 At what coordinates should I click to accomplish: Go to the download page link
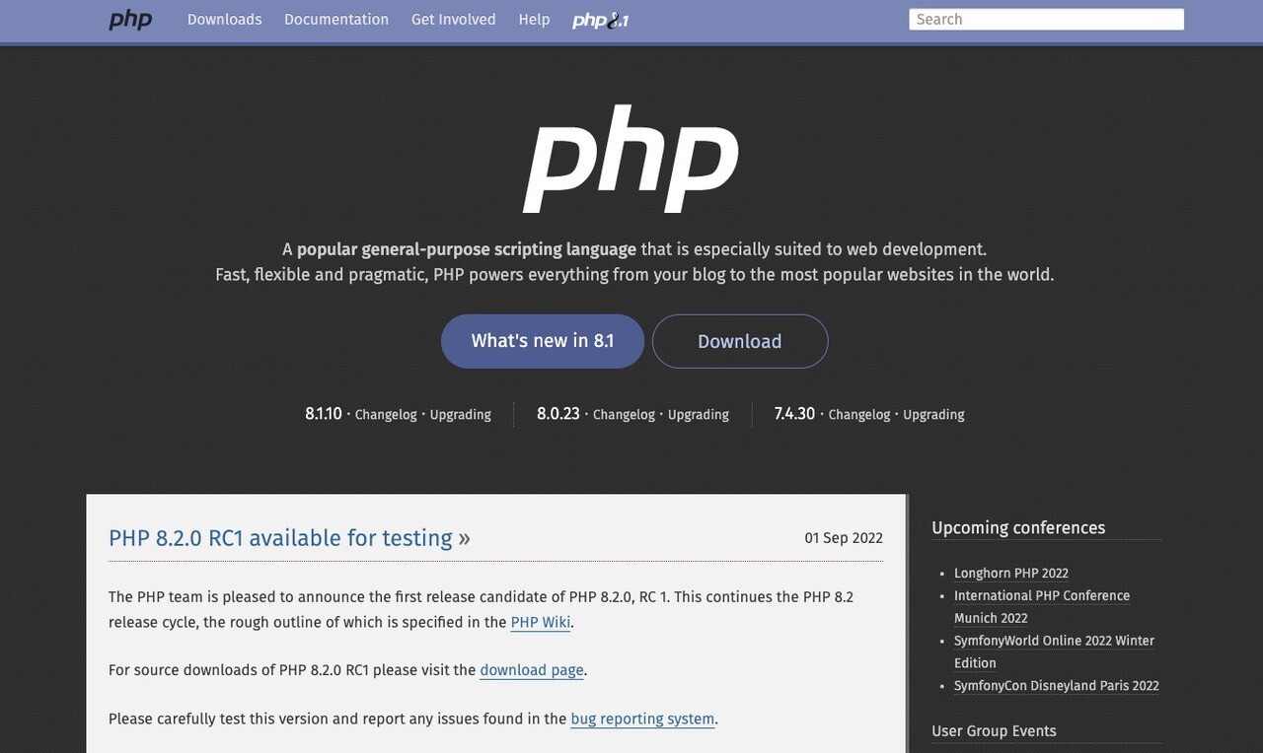coord(531,671)
